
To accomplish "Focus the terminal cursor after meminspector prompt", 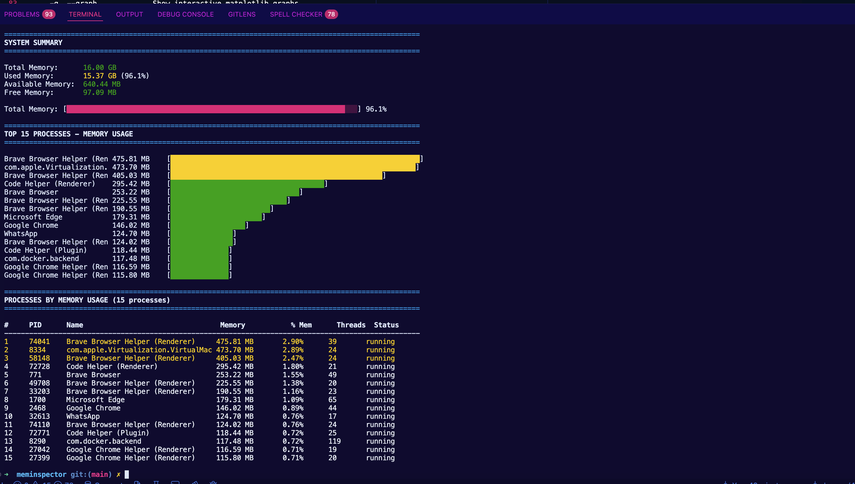I will point(127,474).
